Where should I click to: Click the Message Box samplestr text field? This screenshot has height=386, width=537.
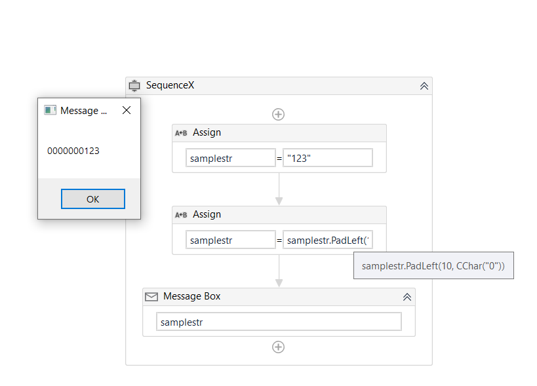point(278,322)
